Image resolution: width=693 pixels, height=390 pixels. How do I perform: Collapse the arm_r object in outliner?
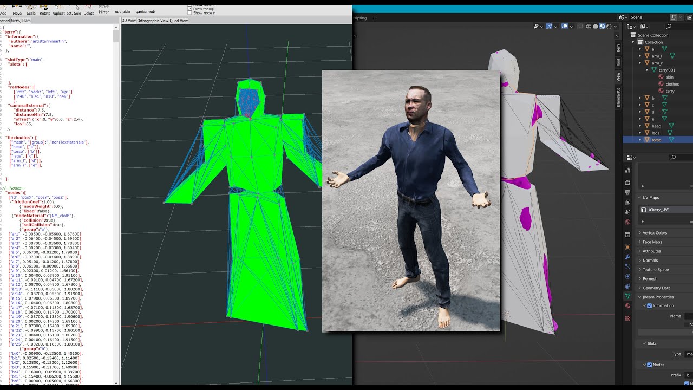tap(640, 63)
